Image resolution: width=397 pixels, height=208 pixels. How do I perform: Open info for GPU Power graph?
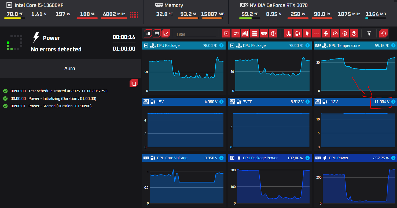click(393, 158)
